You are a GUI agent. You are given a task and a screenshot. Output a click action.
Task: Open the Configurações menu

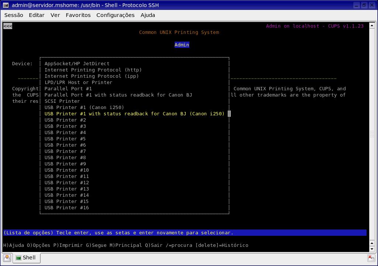[x=115, y=15]
